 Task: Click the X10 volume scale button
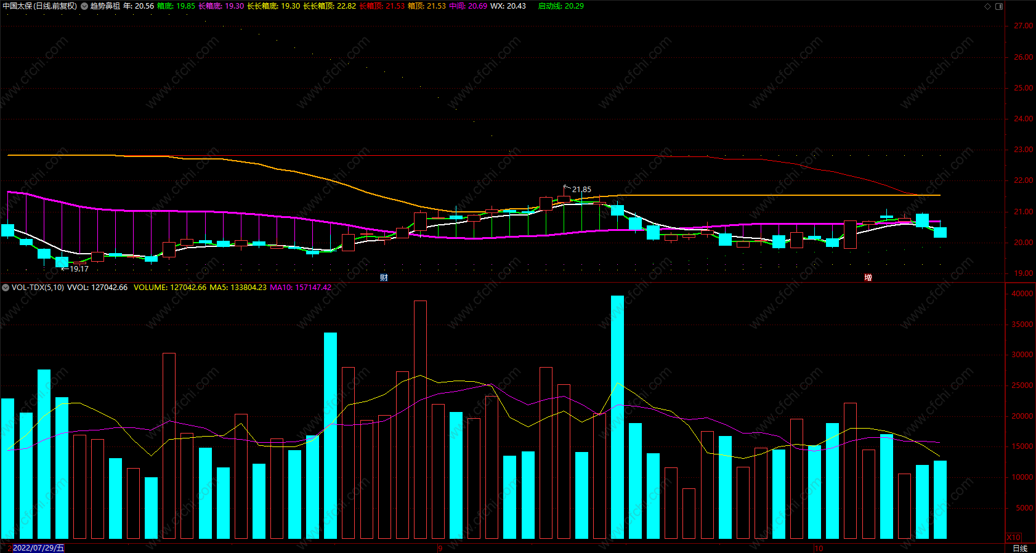coord(1013,538)
